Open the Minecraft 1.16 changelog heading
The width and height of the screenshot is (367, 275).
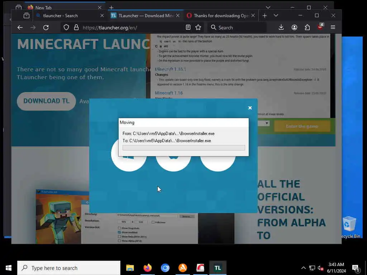[x=169, y=93]
